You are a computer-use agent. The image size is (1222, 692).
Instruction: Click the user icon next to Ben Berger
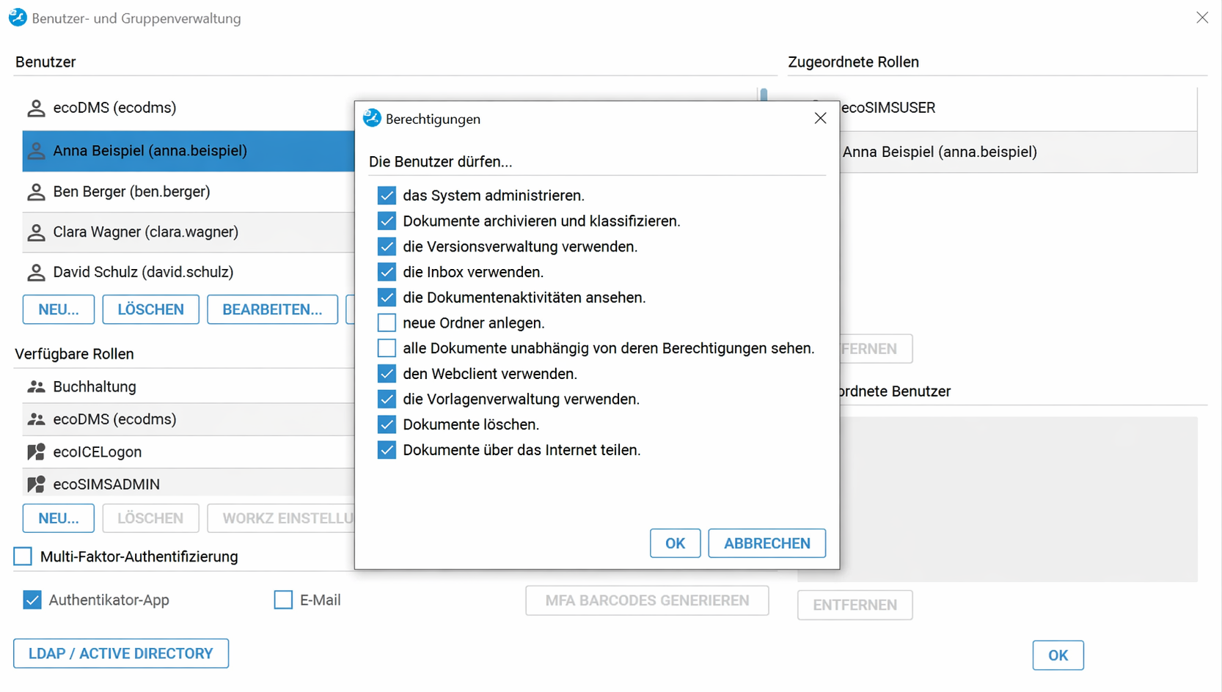[x=36, y=192]
